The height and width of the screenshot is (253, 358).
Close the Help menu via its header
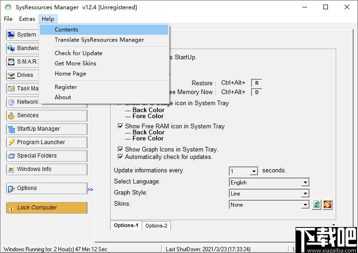point(48,19)
